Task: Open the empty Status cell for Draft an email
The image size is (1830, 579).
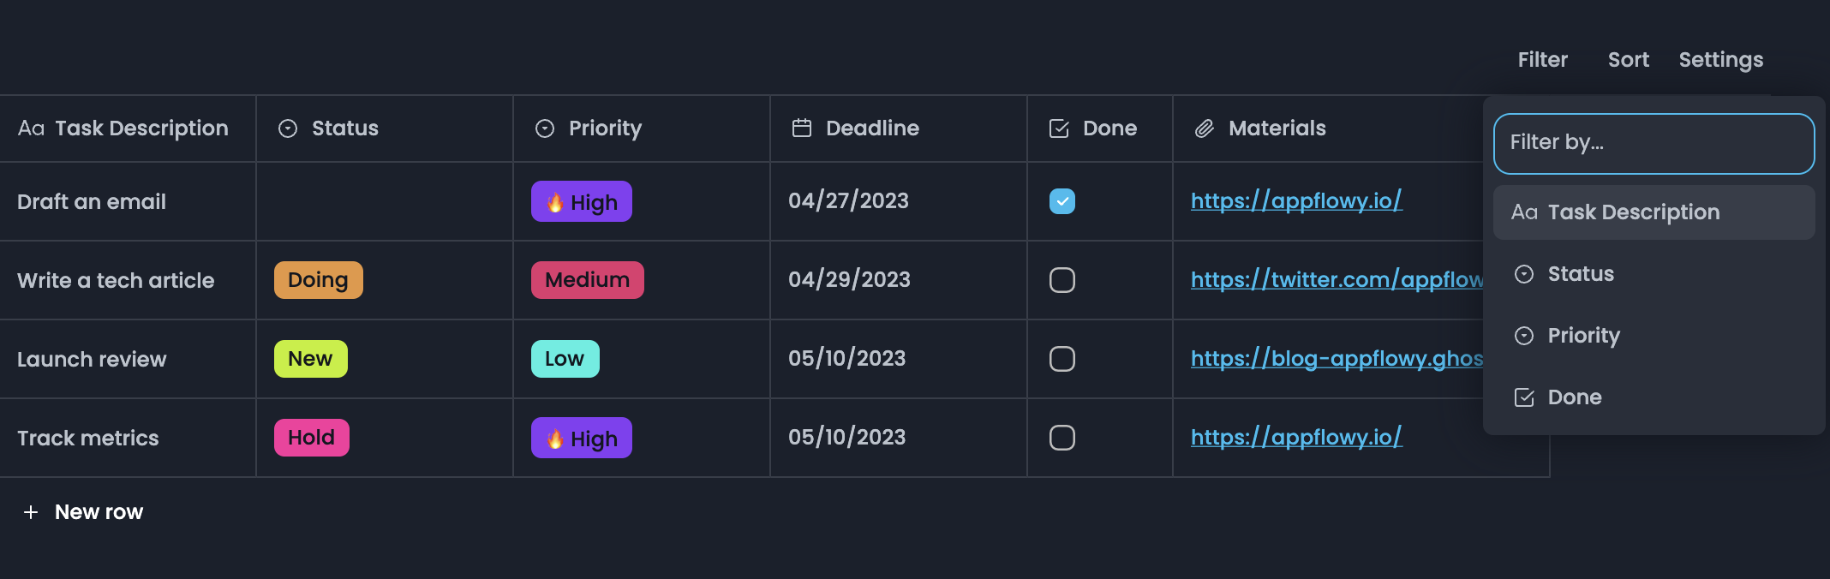Action: (384, 201)
